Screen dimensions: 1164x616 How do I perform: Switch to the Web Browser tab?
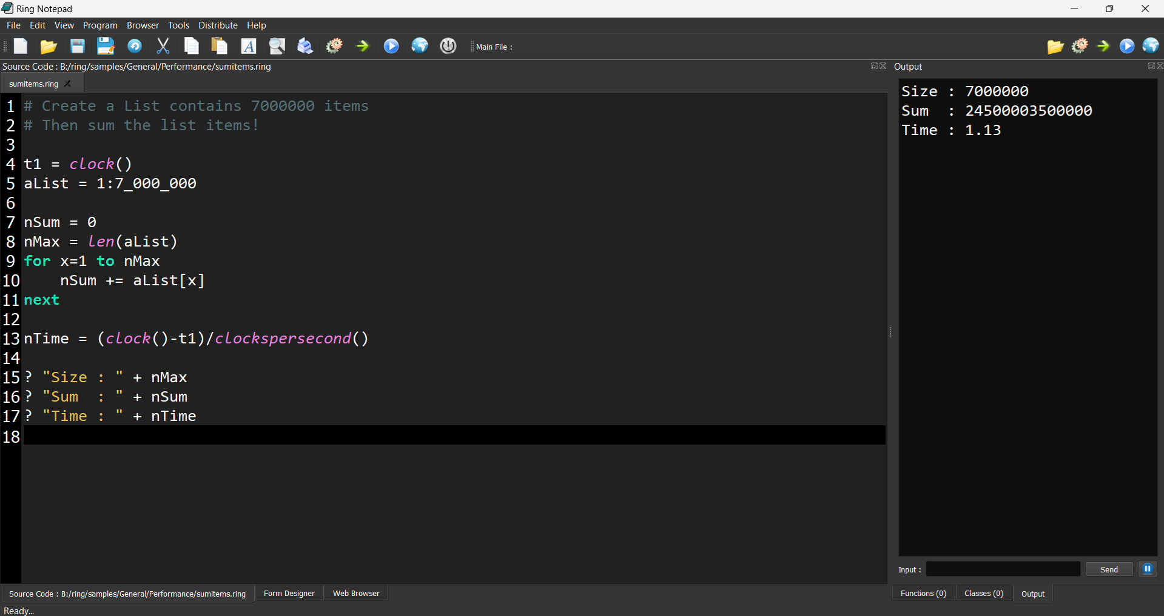[356, 594]
